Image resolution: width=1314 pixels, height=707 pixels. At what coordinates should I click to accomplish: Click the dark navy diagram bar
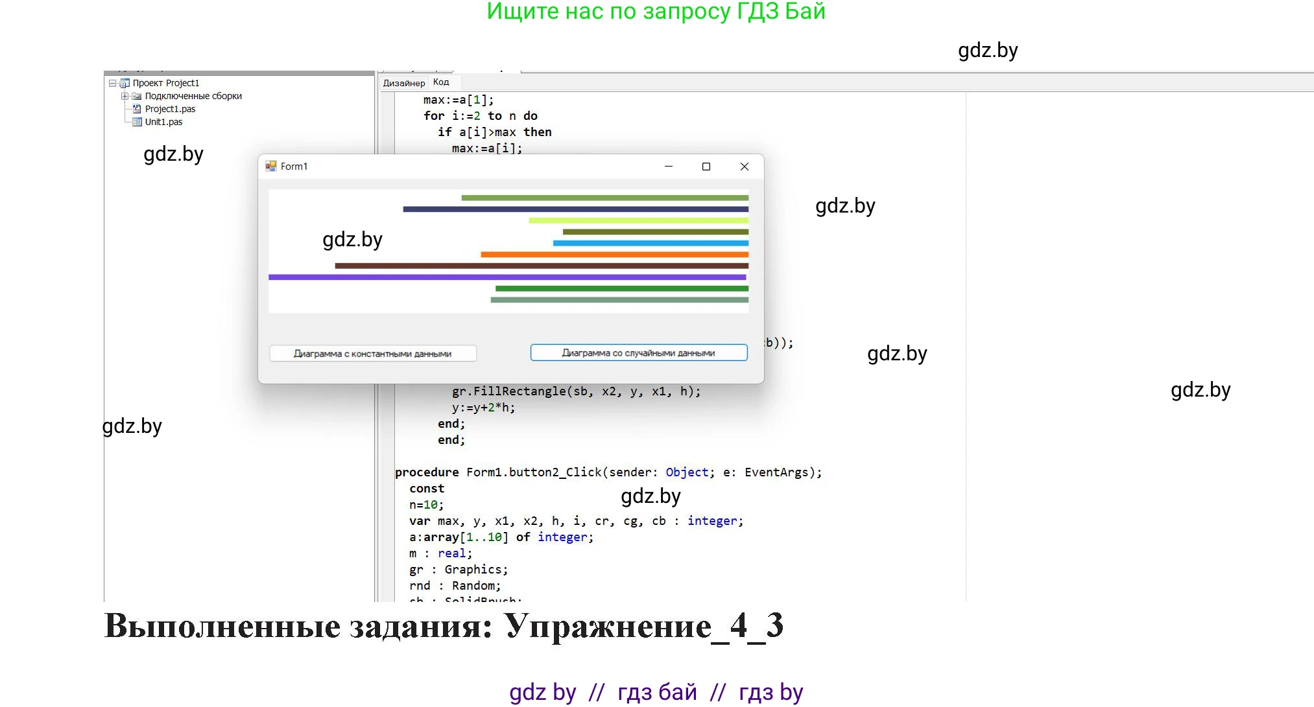[x=575, y=209]
